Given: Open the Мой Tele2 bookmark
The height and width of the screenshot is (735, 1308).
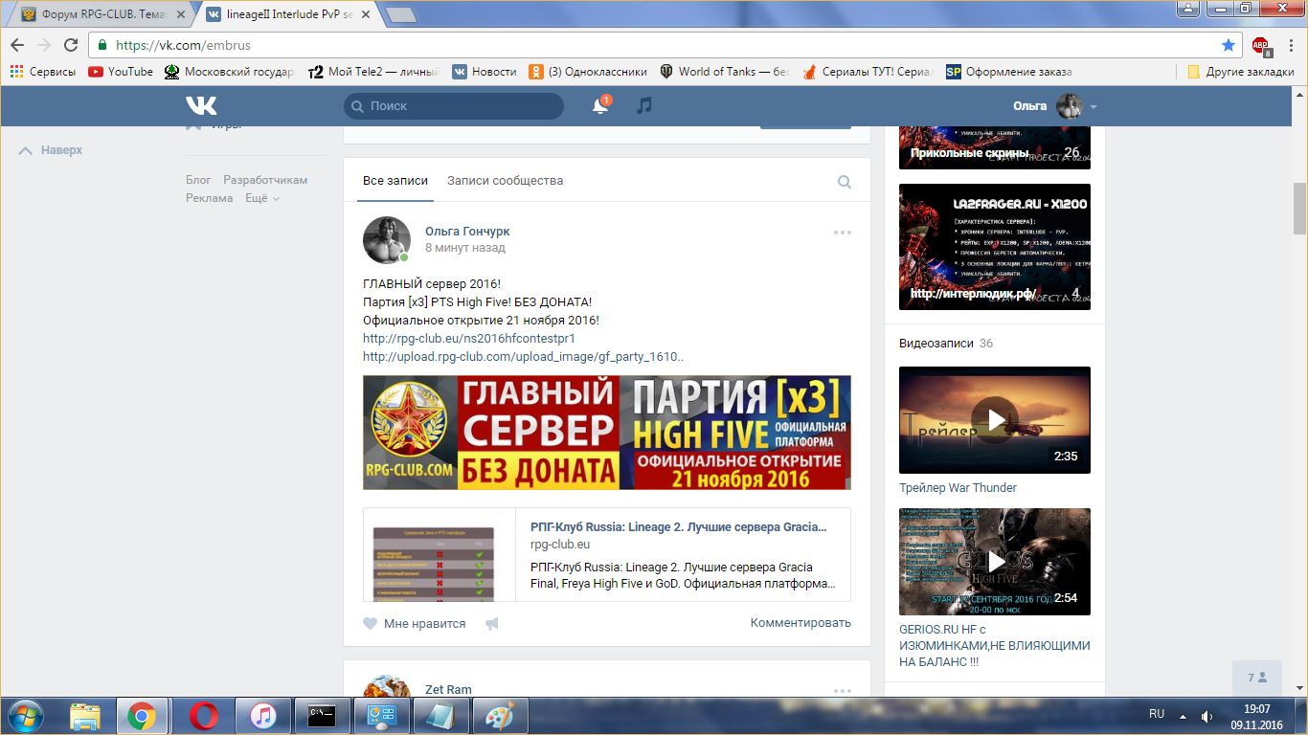Looking at the screenshot, I should point(373,72).
